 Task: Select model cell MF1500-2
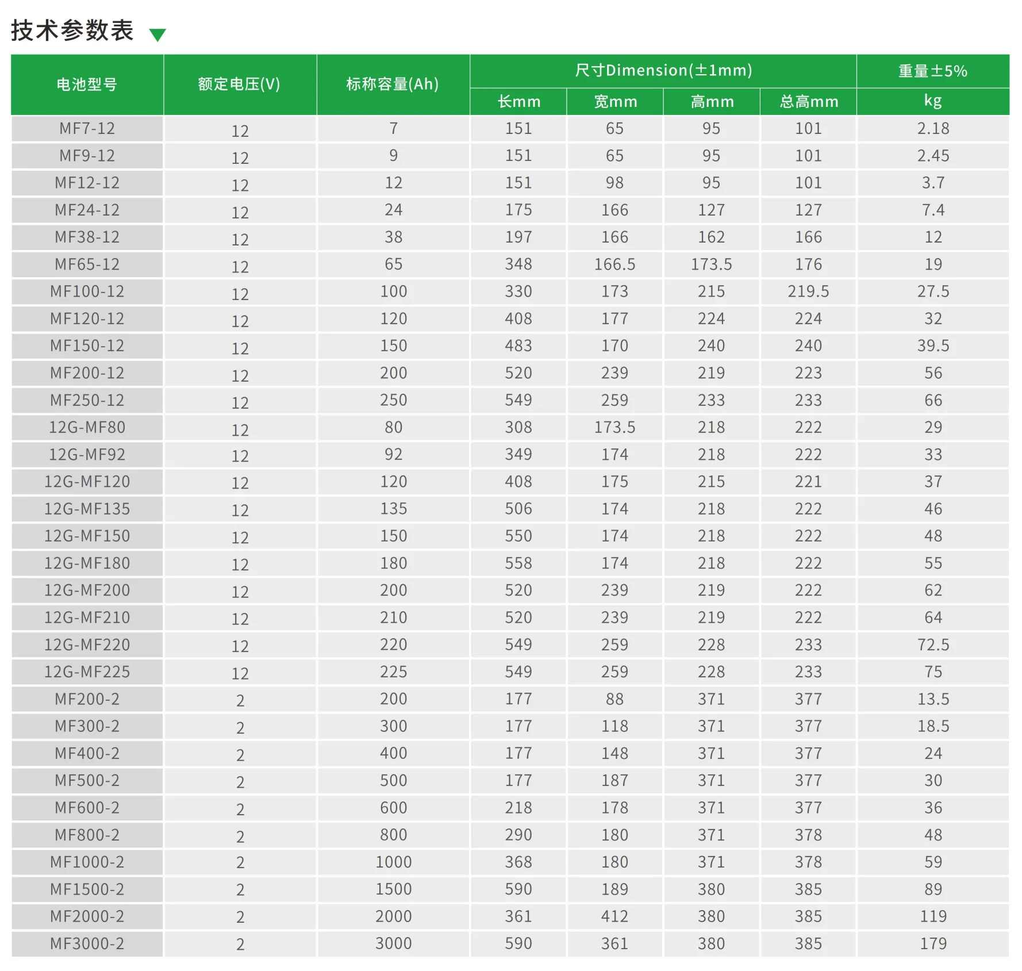87,889
